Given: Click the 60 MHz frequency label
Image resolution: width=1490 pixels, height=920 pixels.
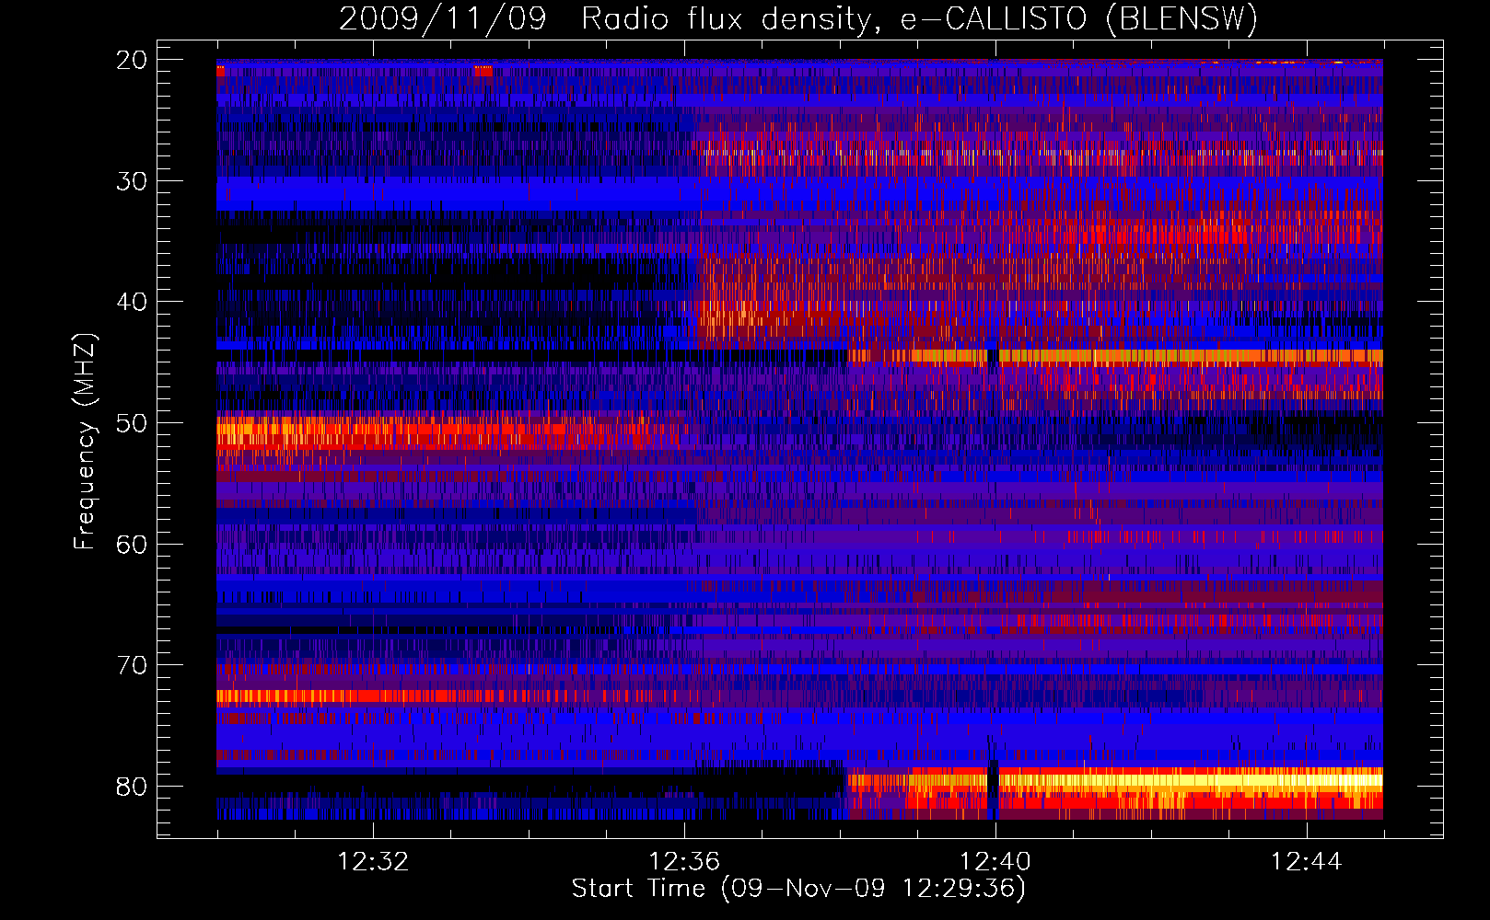Looking at the screenshot, I should [x=132, y=544].
